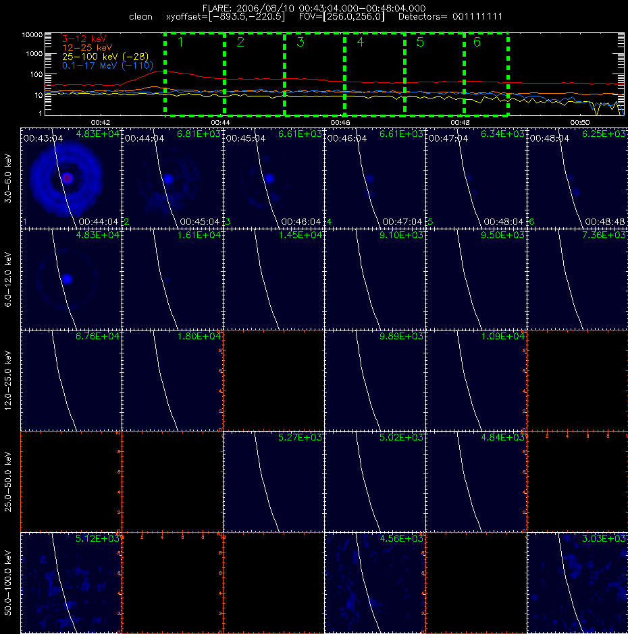Click the bright flare source in the 00:43:04 image
Viewport: 628px width, 634px height.
pyautogui.click(x=68, y=178)
